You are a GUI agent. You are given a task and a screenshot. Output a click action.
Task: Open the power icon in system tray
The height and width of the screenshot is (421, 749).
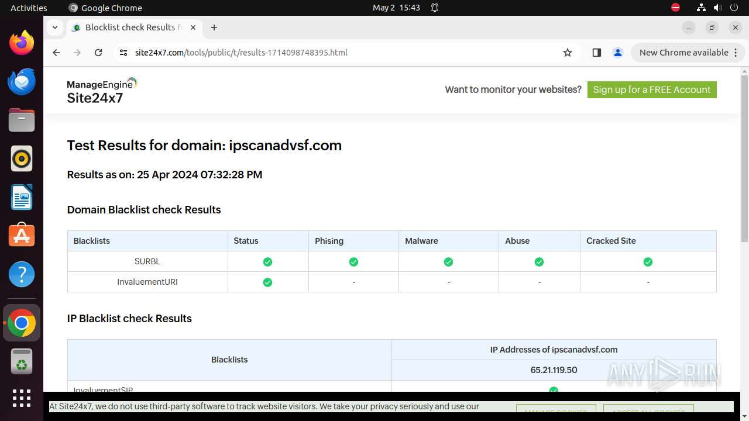click(x=734, y=8)
